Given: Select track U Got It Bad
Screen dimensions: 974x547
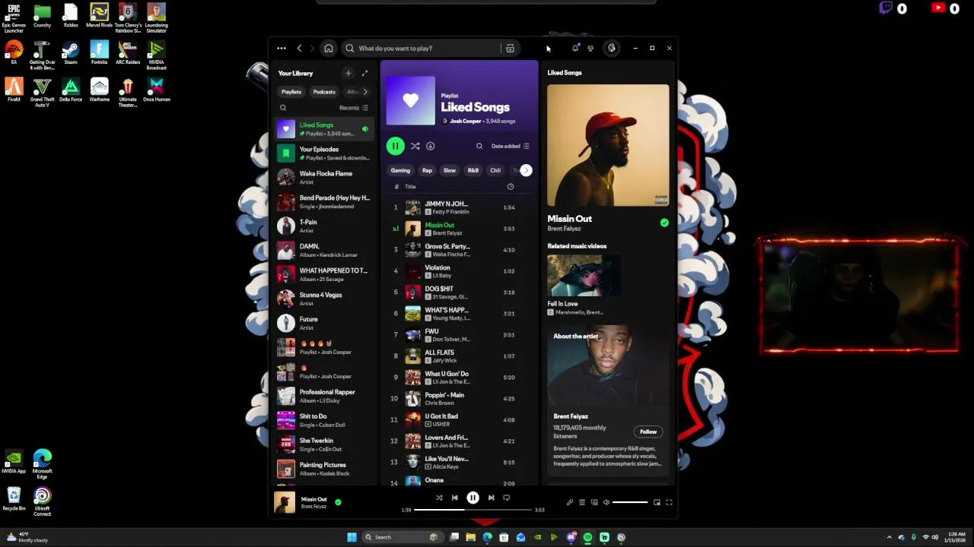Looking at the screenshot, I should (x=459, y=420).
